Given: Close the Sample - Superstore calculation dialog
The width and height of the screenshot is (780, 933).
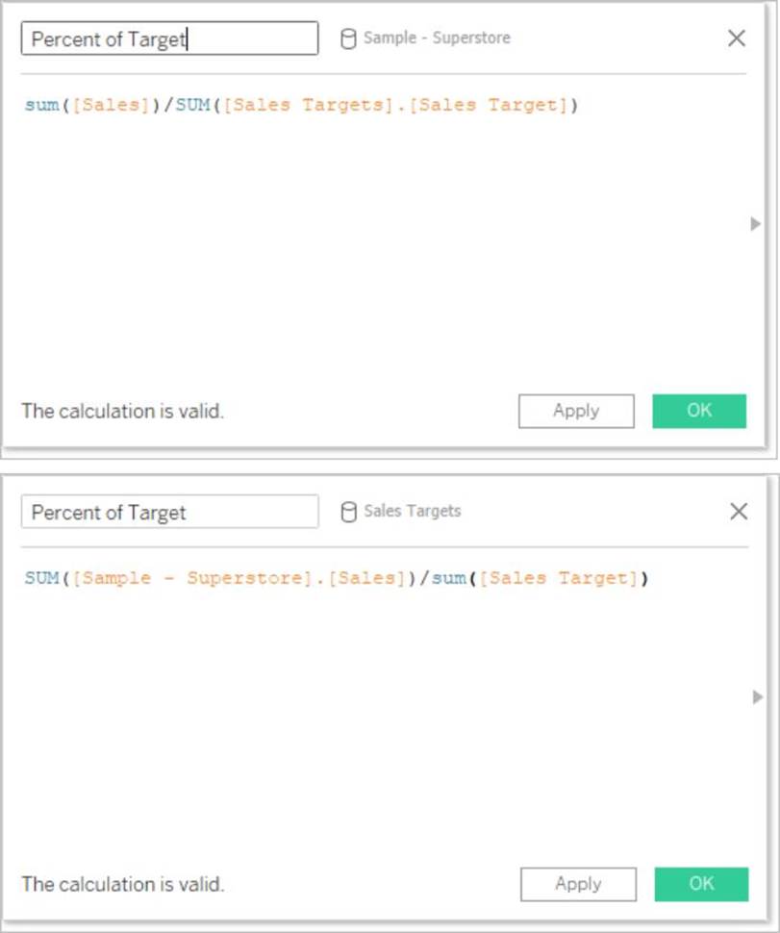Looking at the screenshot, I should [x=737, y=38].
